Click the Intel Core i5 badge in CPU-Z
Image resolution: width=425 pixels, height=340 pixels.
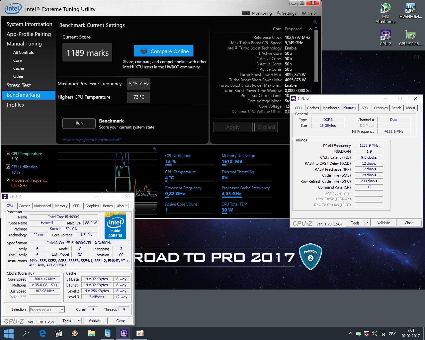click(115, 226)
